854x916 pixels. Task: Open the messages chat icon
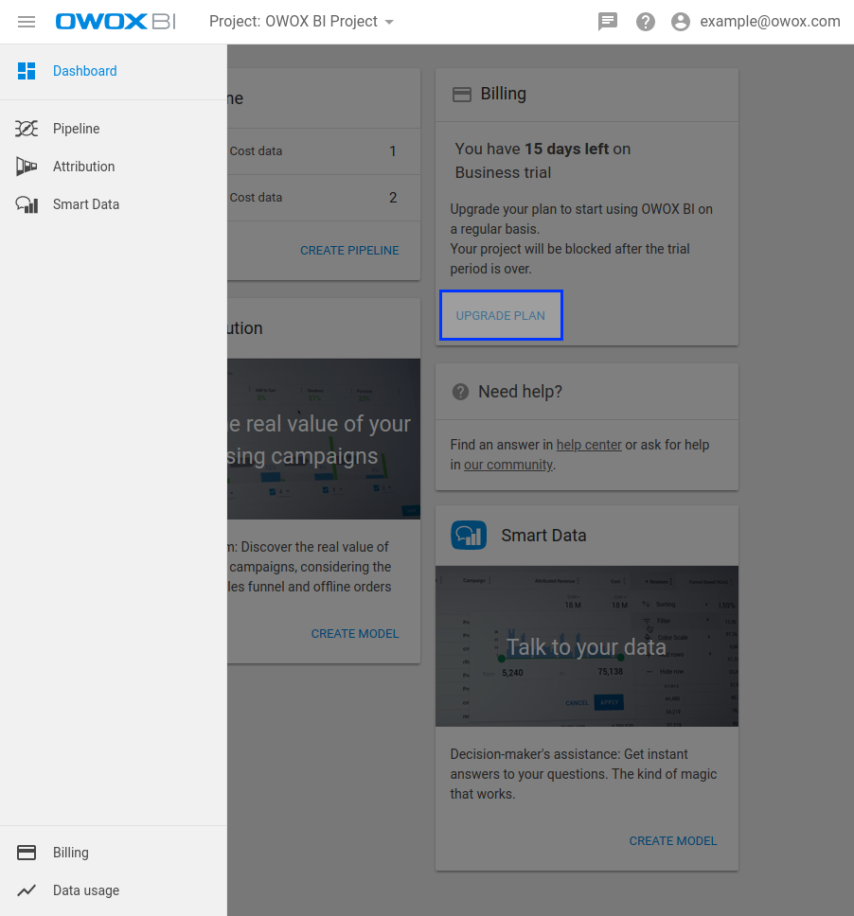tap(608, 22)
